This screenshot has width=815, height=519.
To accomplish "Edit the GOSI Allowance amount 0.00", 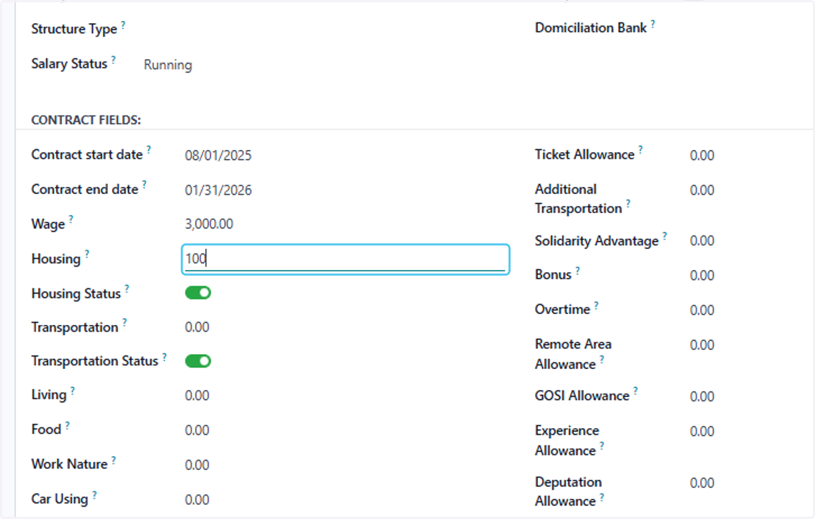I will coord(702,396).
